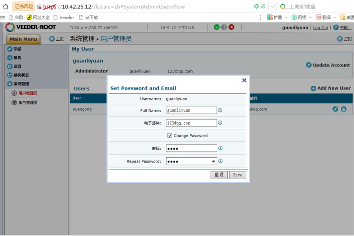Click into the 电子邮件 email field
This screenshot has width=354, height=236.
pyautogui.click(x=191, y=123)
